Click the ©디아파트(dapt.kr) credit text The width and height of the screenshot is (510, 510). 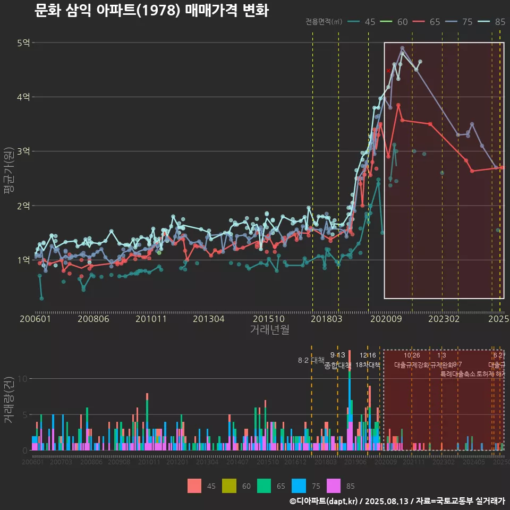coord(324,501)
